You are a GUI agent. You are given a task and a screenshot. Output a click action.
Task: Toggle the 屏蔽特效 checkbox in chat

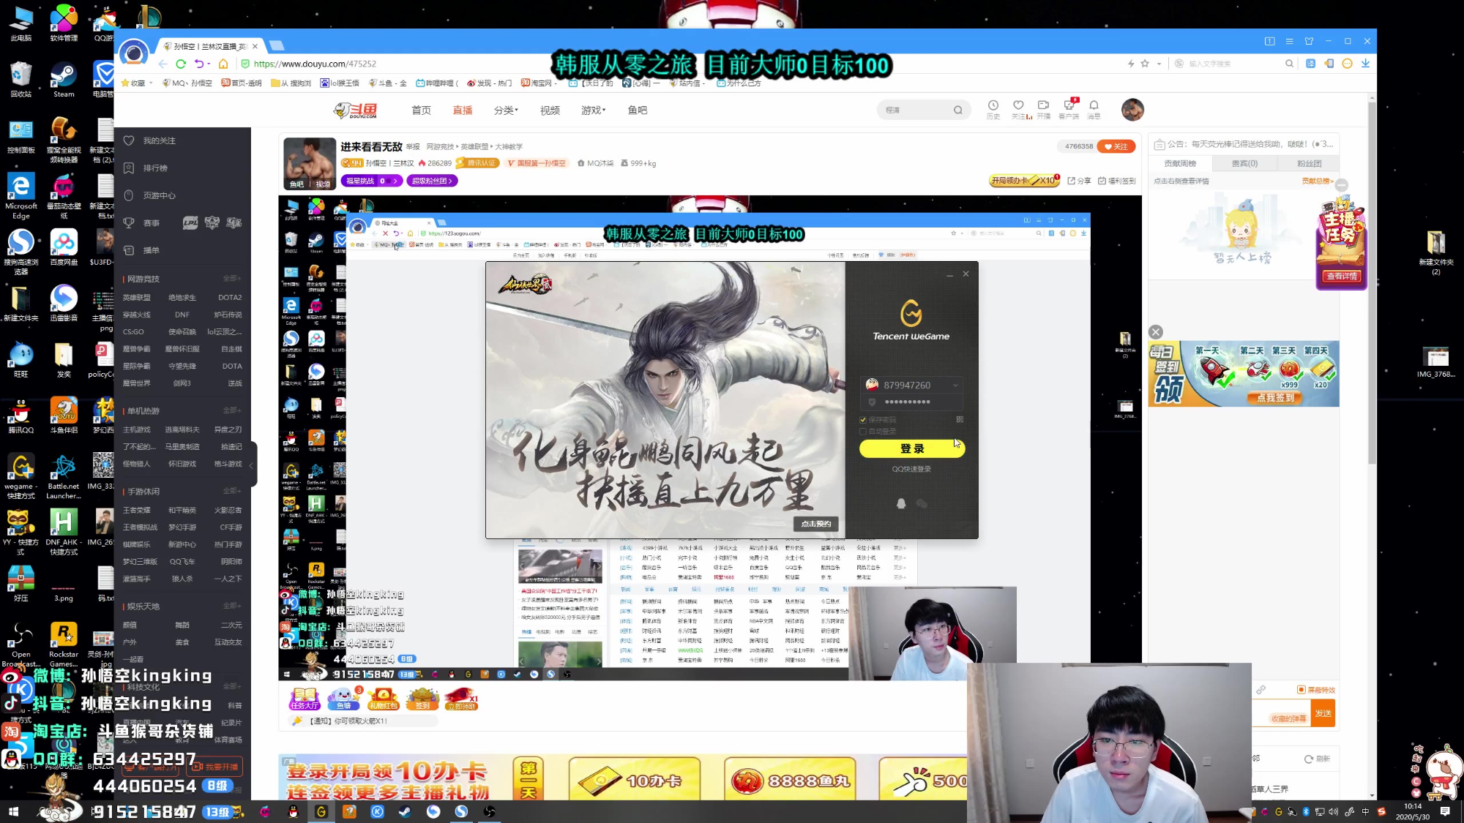coord(1301,690)
